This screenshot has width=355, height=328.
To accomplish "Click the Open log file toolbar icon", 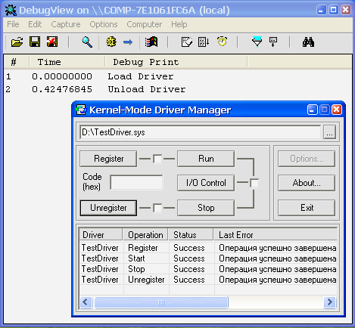I will pyautogui.click(x=17, y=42).
